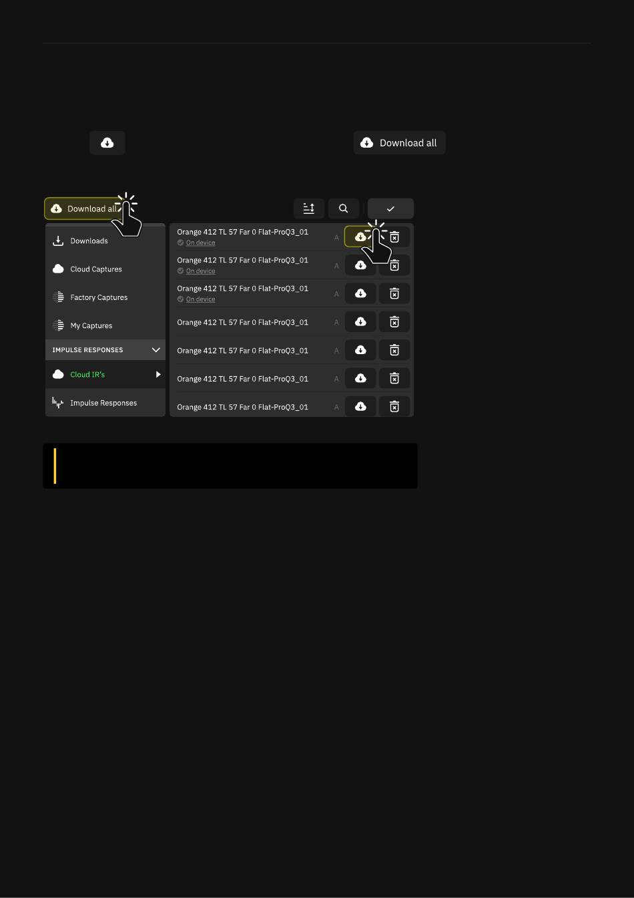Click trash icon on fifth list row
This screenshot has width=634, height=898.
[394, 350]
